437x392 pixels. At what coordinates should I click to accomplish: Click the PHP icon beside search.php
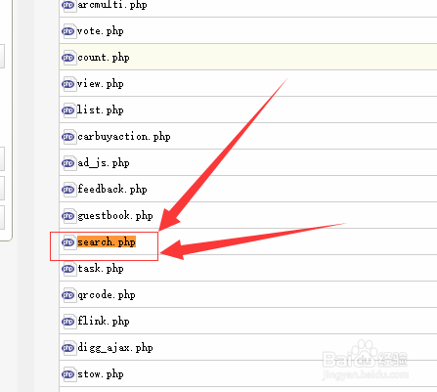[x=68, y=242]
